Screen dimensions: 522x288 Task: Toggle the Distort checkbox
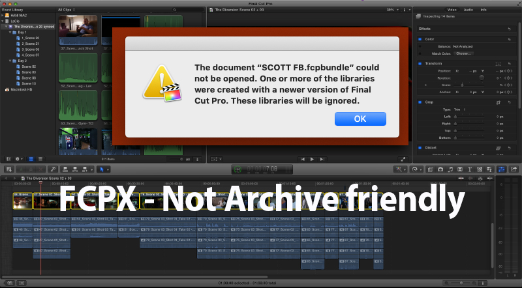[420, 148]
